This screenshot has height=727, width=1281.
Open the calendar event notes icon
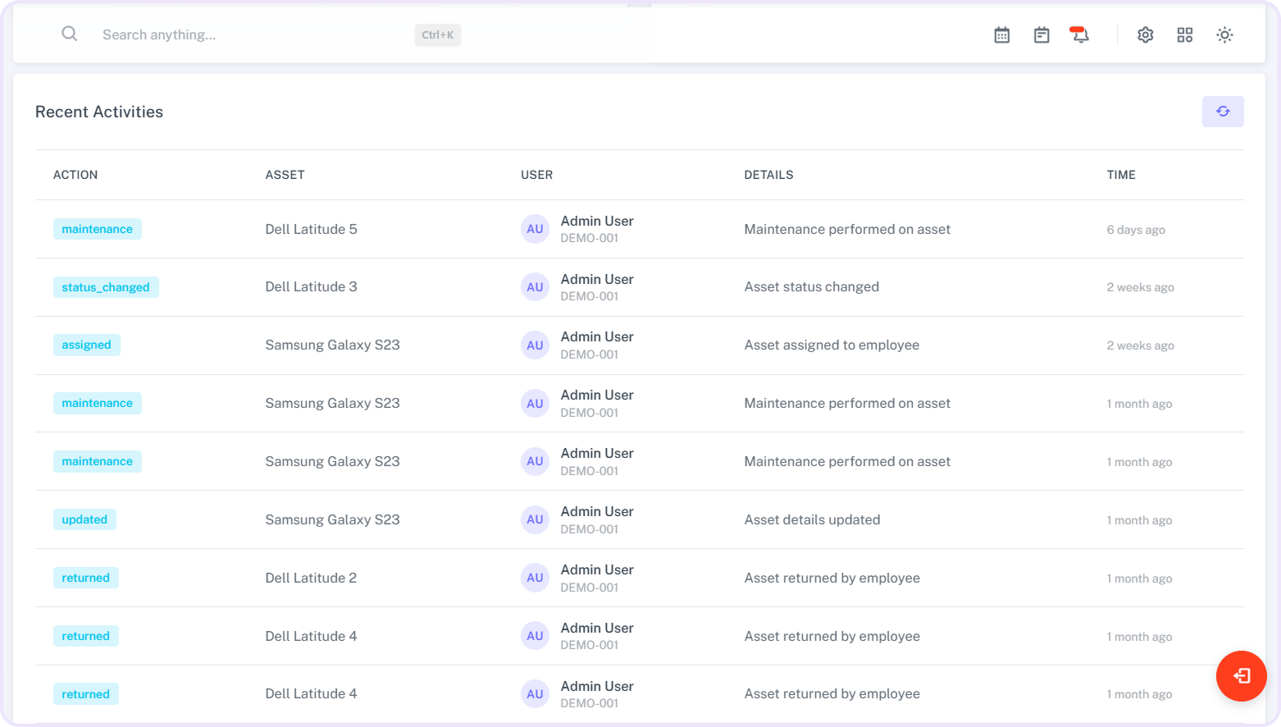(x=1042, y=35)
